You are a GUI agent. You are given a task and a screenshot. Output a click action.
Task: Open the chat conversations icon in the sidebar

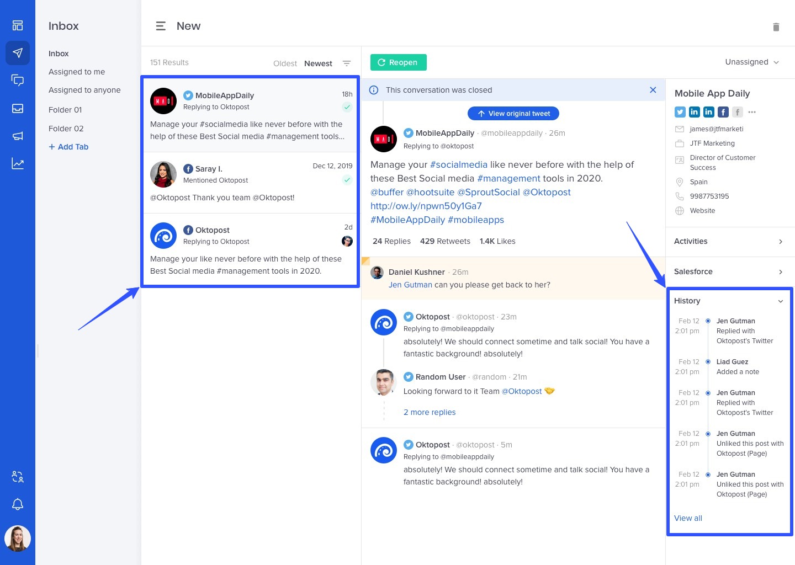tap(18, 81)
